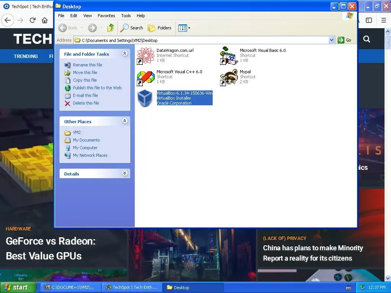Open My Network Places link
Screen dimensions: 391x293
click(x=90, y=156)
